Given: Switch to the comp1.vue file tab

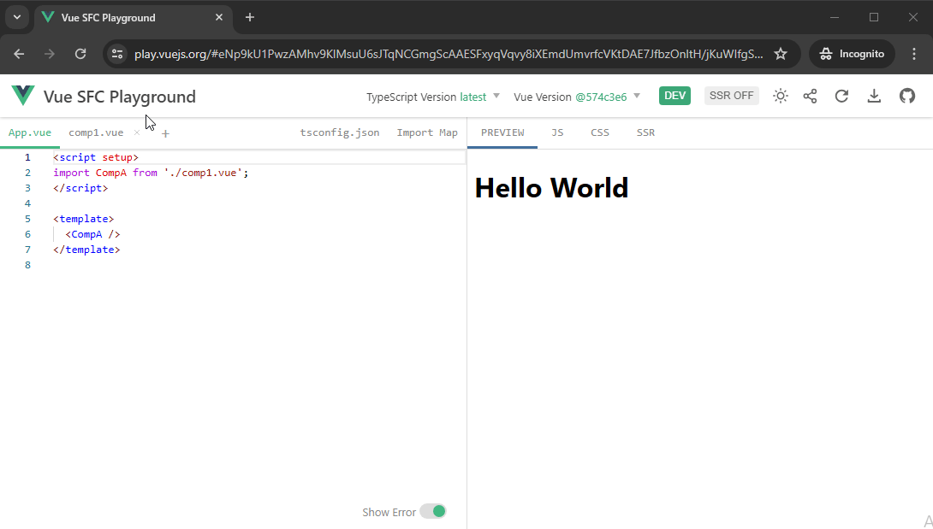Looking at the screenshot, I should pyautogui.click(x=96, y=132).
